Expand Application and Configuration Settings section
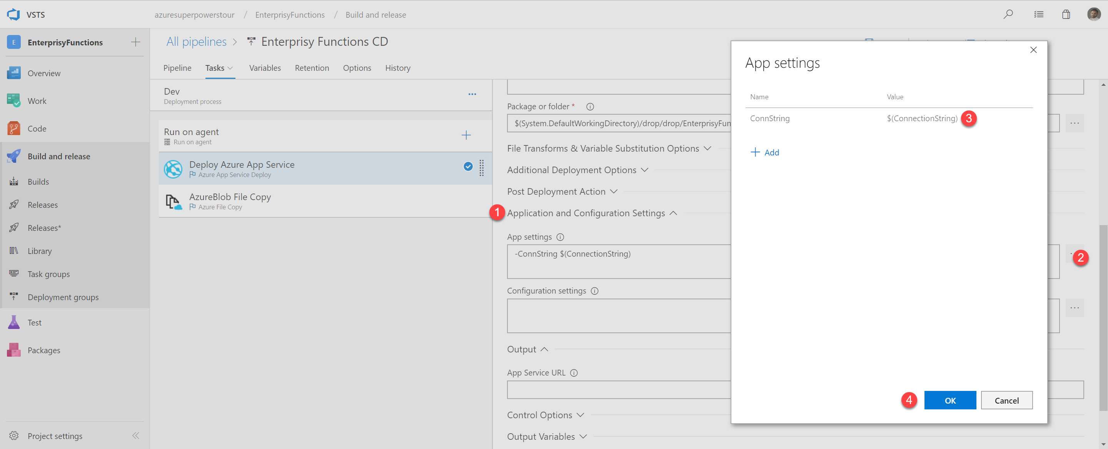Screen dimensions: 1108x449 click(x=586, y=212)
